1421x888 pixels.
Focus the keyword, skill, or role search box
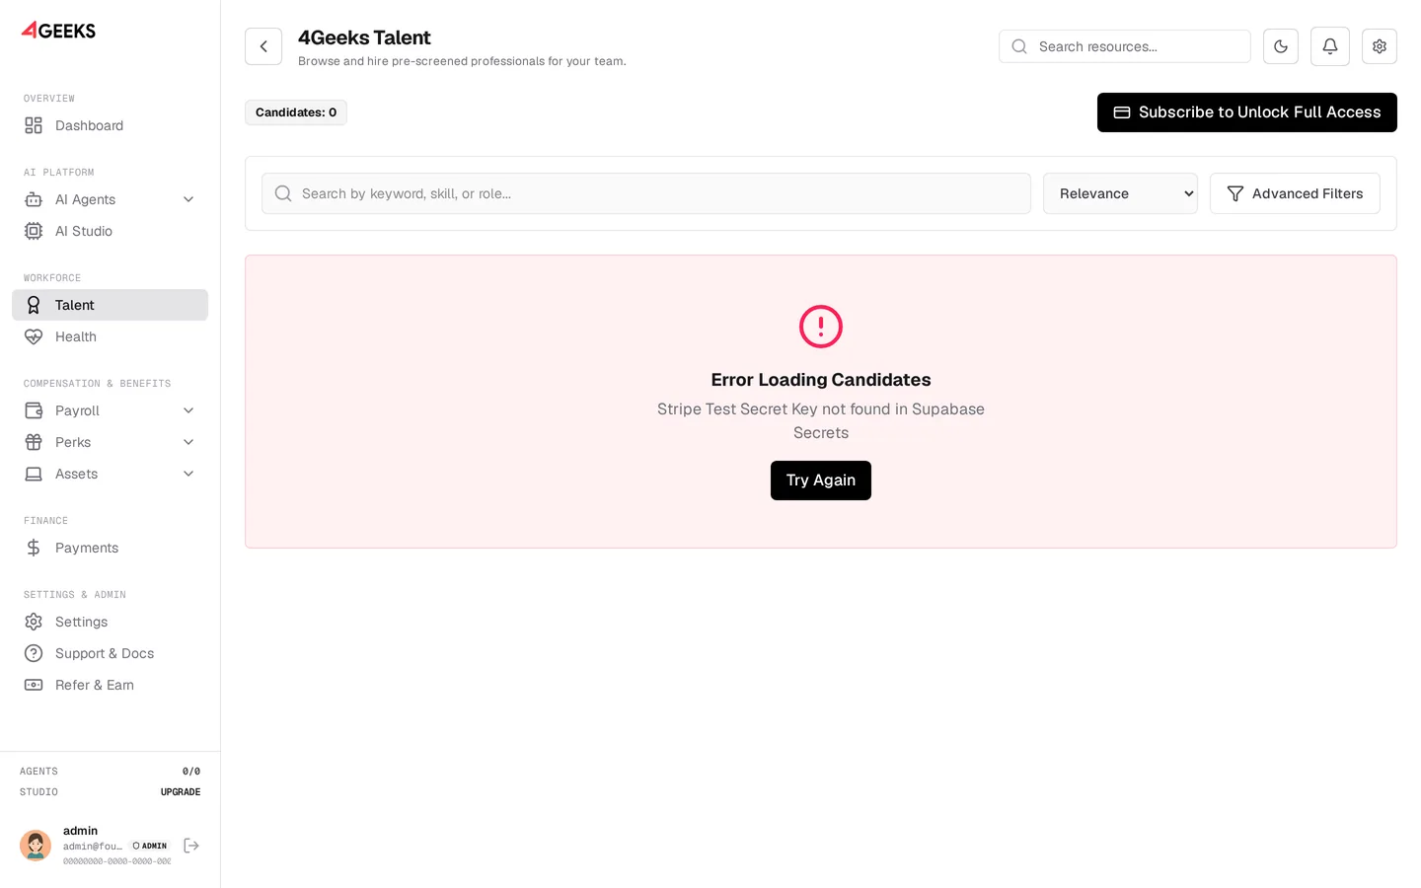646,193
